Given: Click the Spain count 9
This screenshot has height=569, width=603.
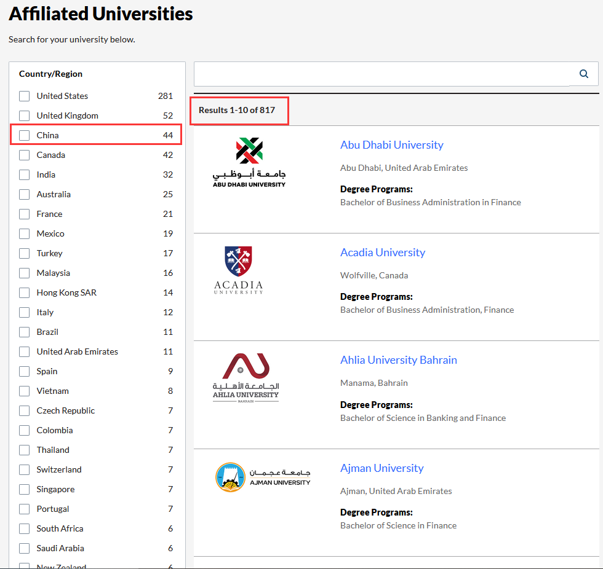Looking at the screenshot, I should point(170,371).
